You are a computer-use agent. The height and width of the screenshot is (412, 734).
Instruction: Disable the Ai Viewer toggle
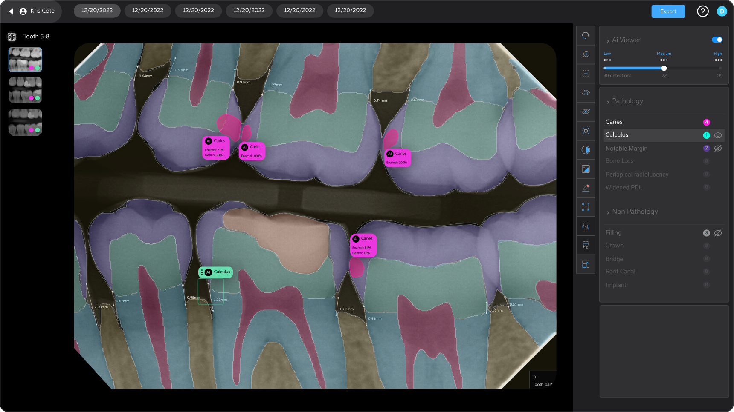pyautogui.click(x=717, y=39)
